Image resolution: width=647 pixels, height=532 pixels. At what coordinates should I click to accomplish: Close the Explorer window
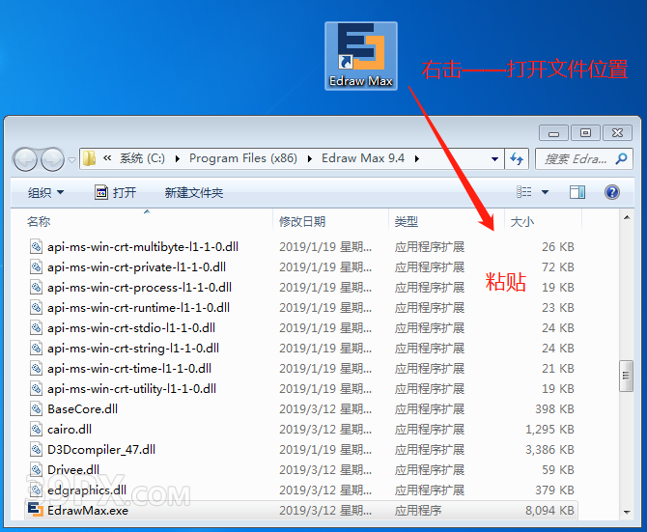pyautogui.click(x=617, y=133)
